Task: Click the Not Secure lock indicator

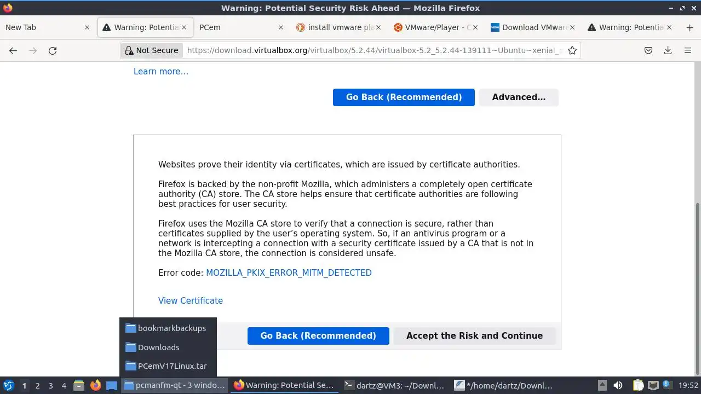Action: point(152,50)
